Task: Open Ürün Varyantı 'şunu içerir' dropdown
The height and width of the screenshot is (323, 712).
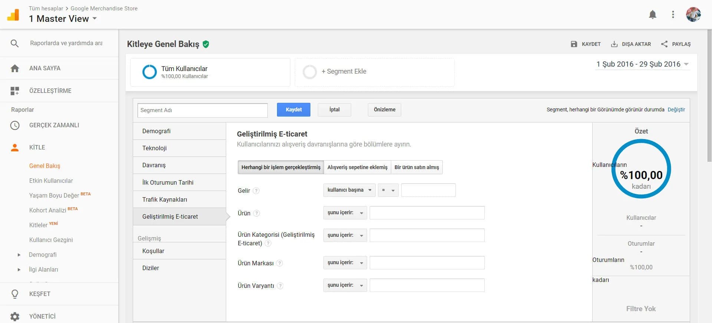Action: pos(345,285)
